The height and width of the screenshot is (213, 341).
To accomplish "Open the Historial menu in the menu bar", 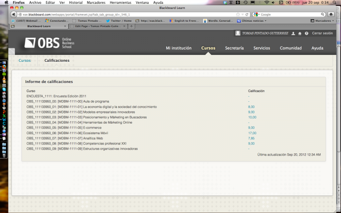I will pos(76,3).
